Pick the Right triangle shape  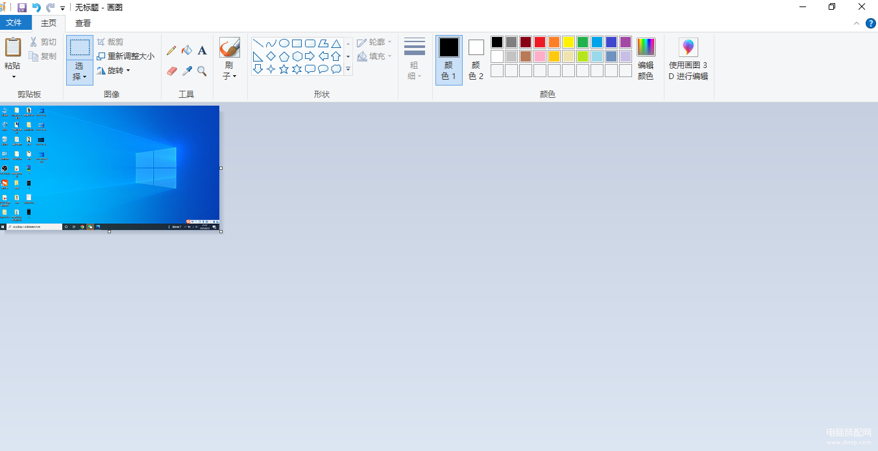coord(258,56)
